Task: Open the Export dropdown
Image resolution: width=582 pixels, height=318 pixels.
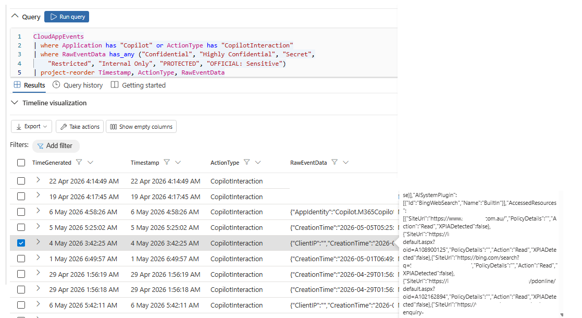Action: pos(32,127)
